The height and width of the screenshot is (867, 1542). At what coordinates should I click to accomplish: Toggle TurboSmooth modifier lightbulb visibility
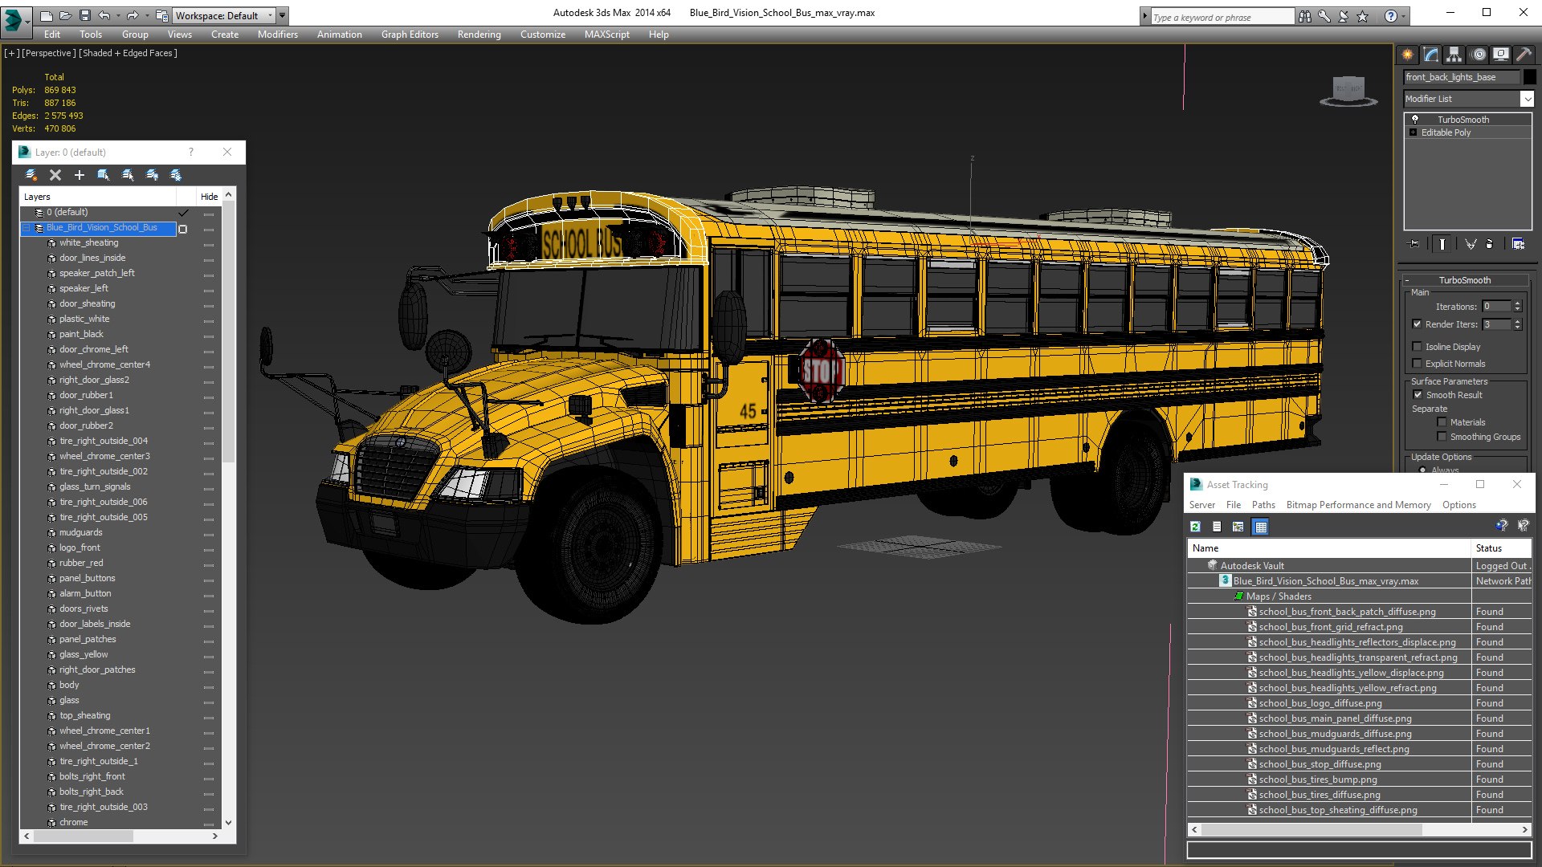click(x=1415, y=119)
